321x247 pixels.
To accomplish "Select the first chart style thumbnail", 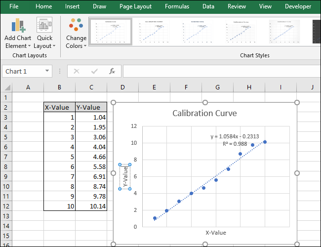I will point(110,32).
